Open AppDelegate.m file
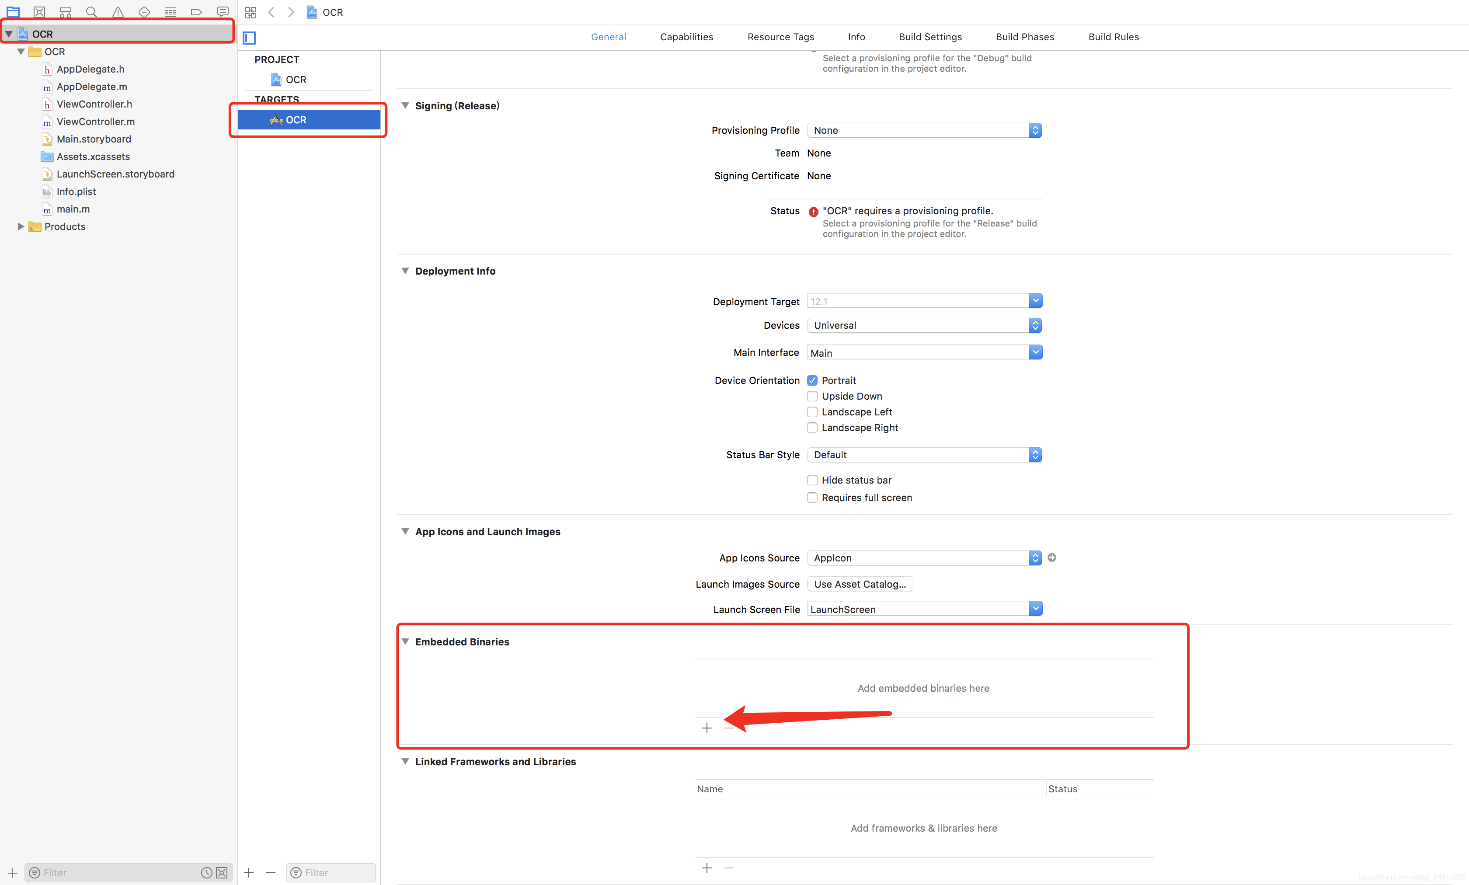Screen dimensions: 1469x885 pyautogui.click(x=92, y=87)
